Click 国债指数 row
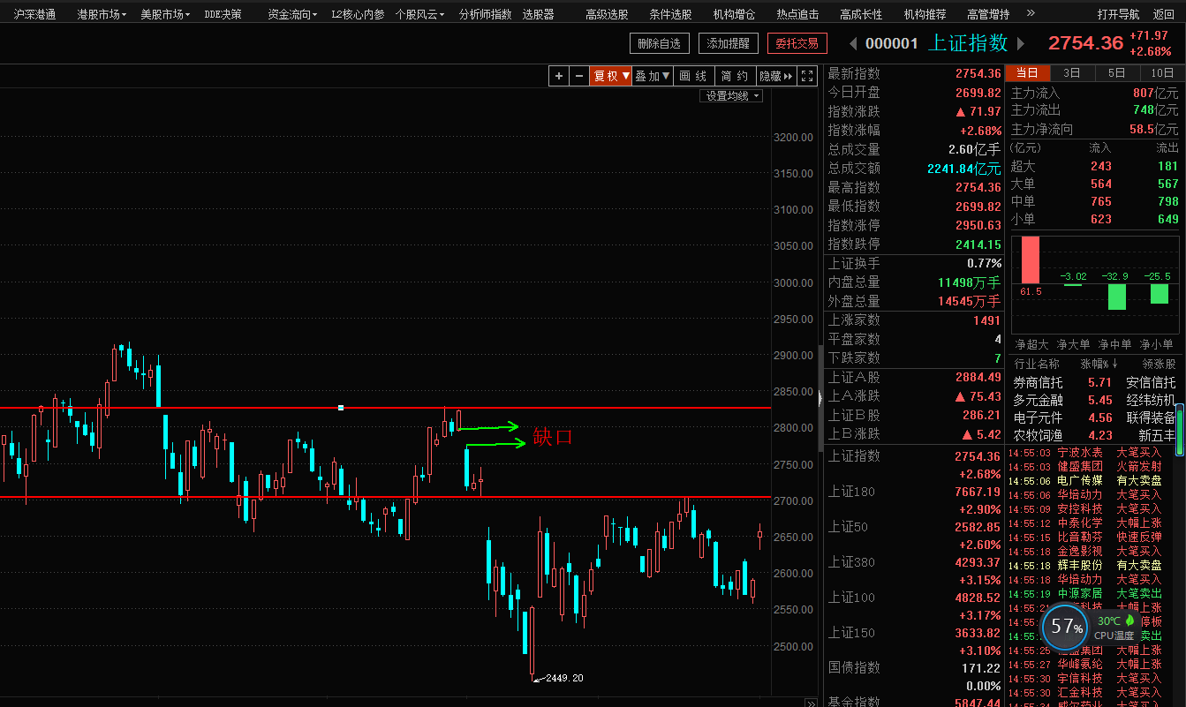 [x=914, y=676]
